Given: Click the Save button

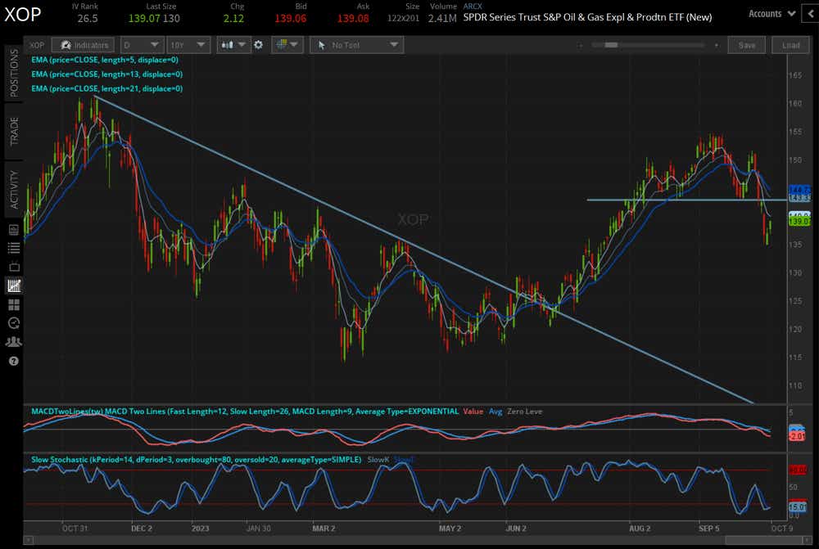Looking at the screenshot, I should point(747,45).
